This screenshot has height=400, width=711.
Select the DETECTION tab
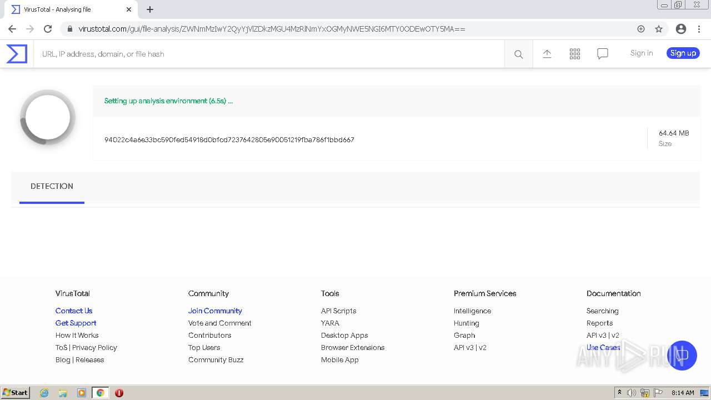coord(52,187)
